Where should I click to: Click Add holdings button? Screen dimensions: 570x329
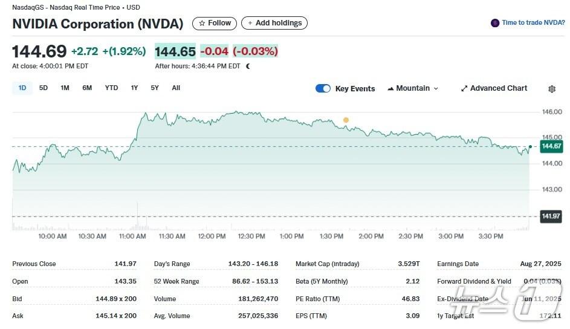274,23
